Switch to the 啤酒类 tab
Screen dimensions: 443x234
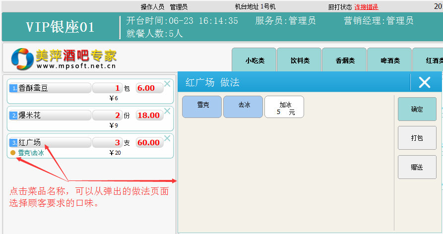click(389, 61)
